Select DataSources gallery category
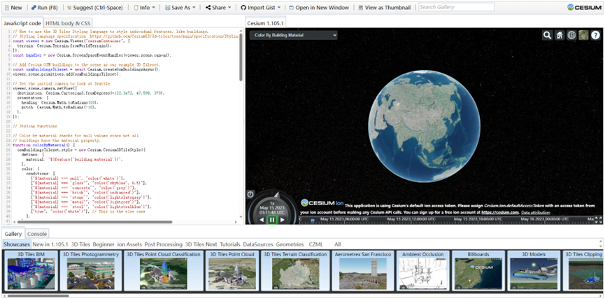 click(258, 244)
